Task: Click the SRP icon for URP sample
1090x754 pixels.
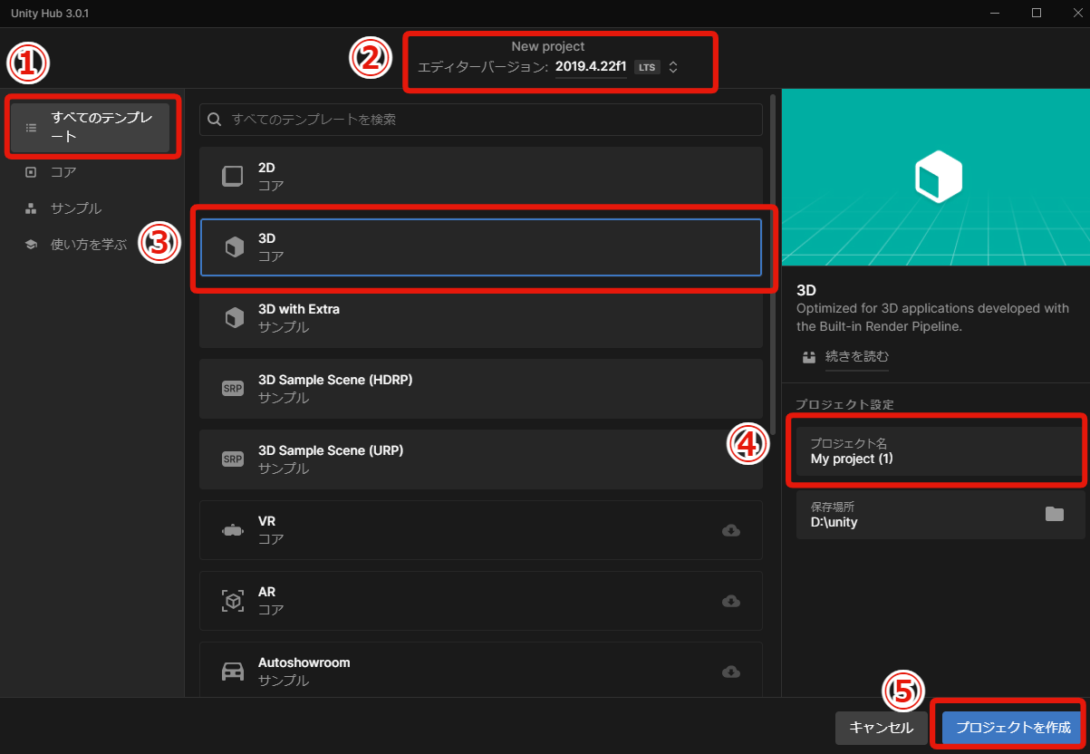Action: [x=233, y=459]
